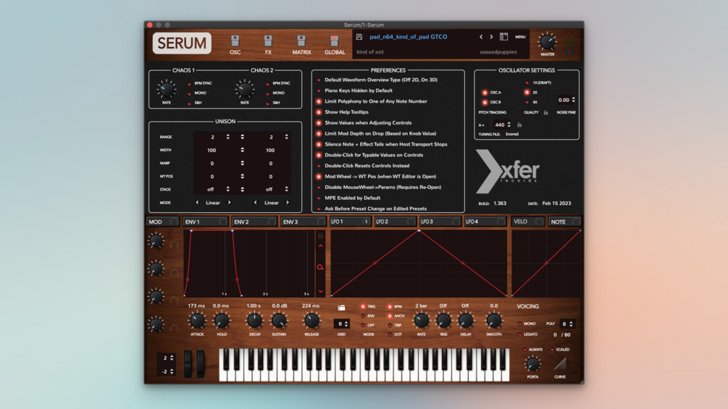Enable Piano Keys Hidden by Default
Viewport: 728px width, 409px height.
pyautogui.click(x=319, y=91)
